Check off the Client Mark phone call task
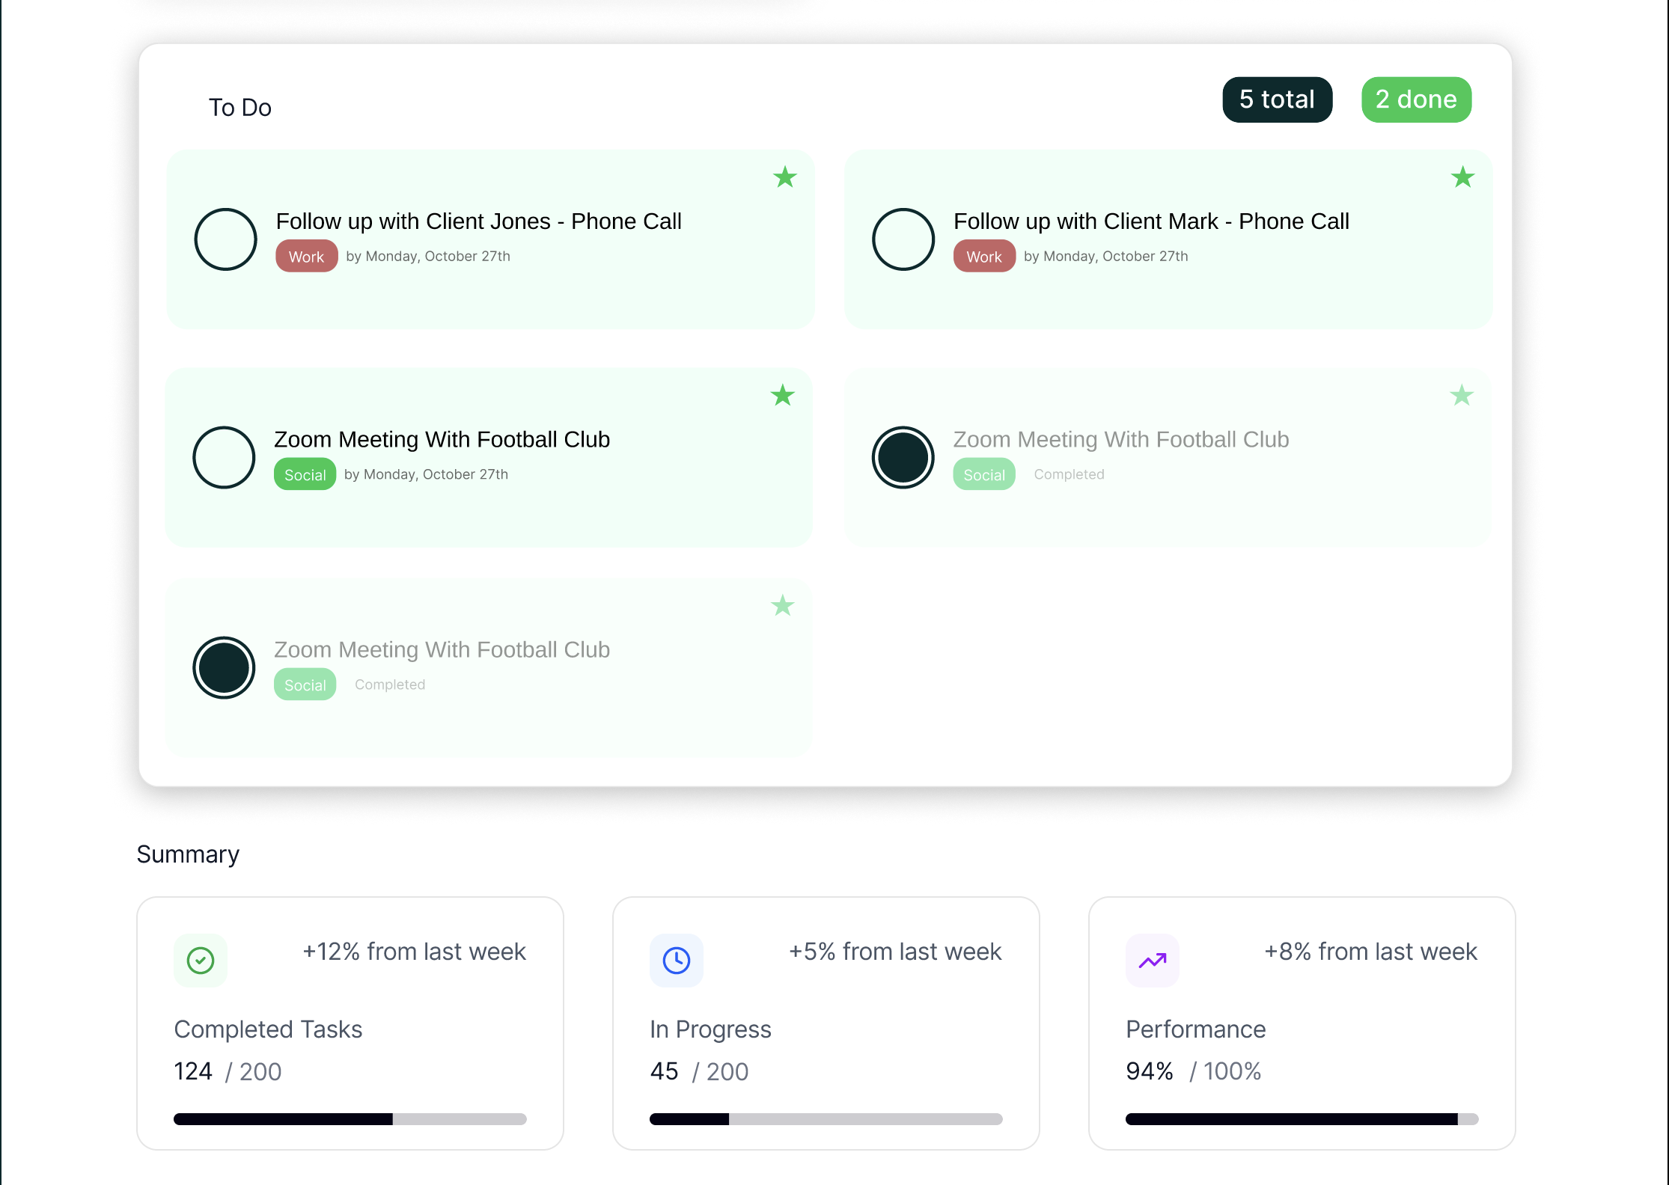Screen dimensions: 1669x1185 (903, 239)
